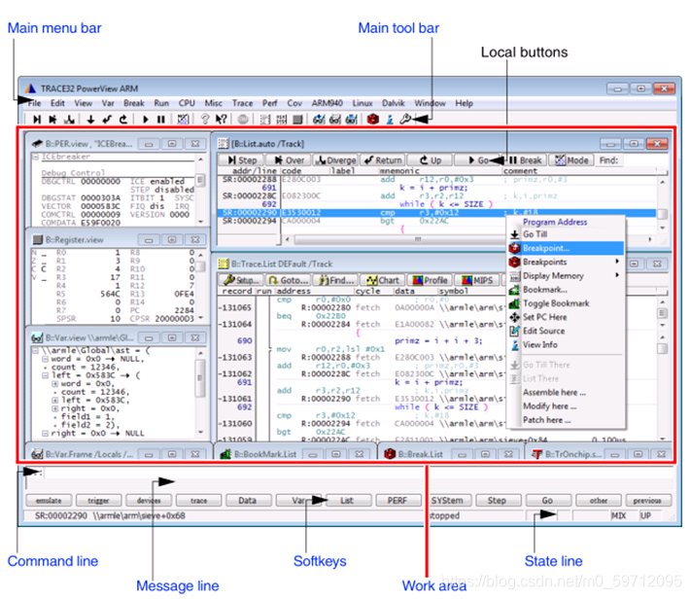This screenshot has width=691, height=599.
Task: Halt the target with the main toolbar pause icon
Action: pos(161,119)
